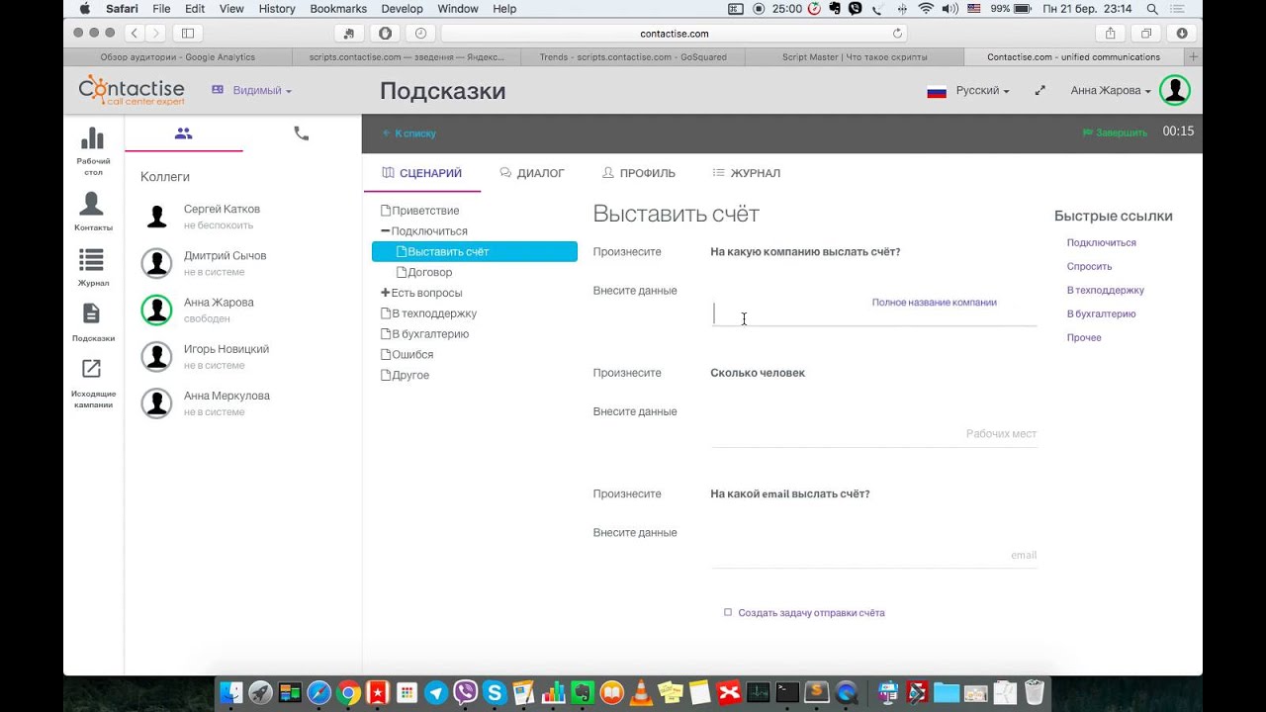Image resolution: width=1266 pixels, height=712 pixels.
Task: Open the Рабочий стол dashboard icon
Action: pyautogui.click(x=92, y=138)
